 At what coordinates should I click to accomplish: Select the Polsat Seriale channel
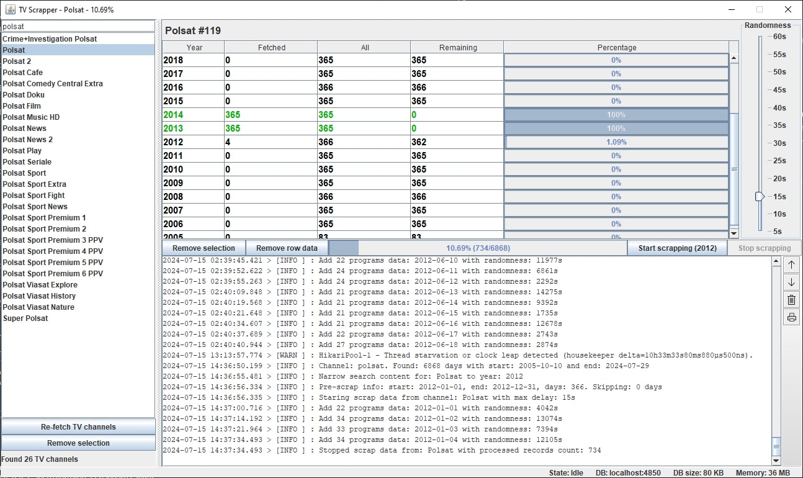point(78,162)
